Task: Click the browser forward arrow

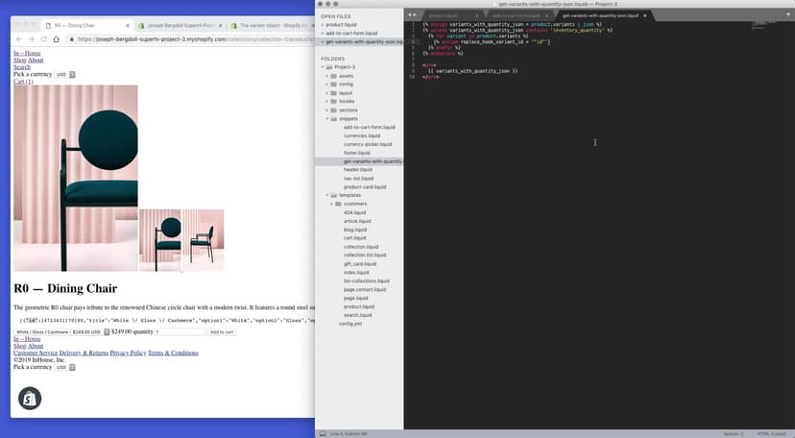Action: click(x=30, y=39)
